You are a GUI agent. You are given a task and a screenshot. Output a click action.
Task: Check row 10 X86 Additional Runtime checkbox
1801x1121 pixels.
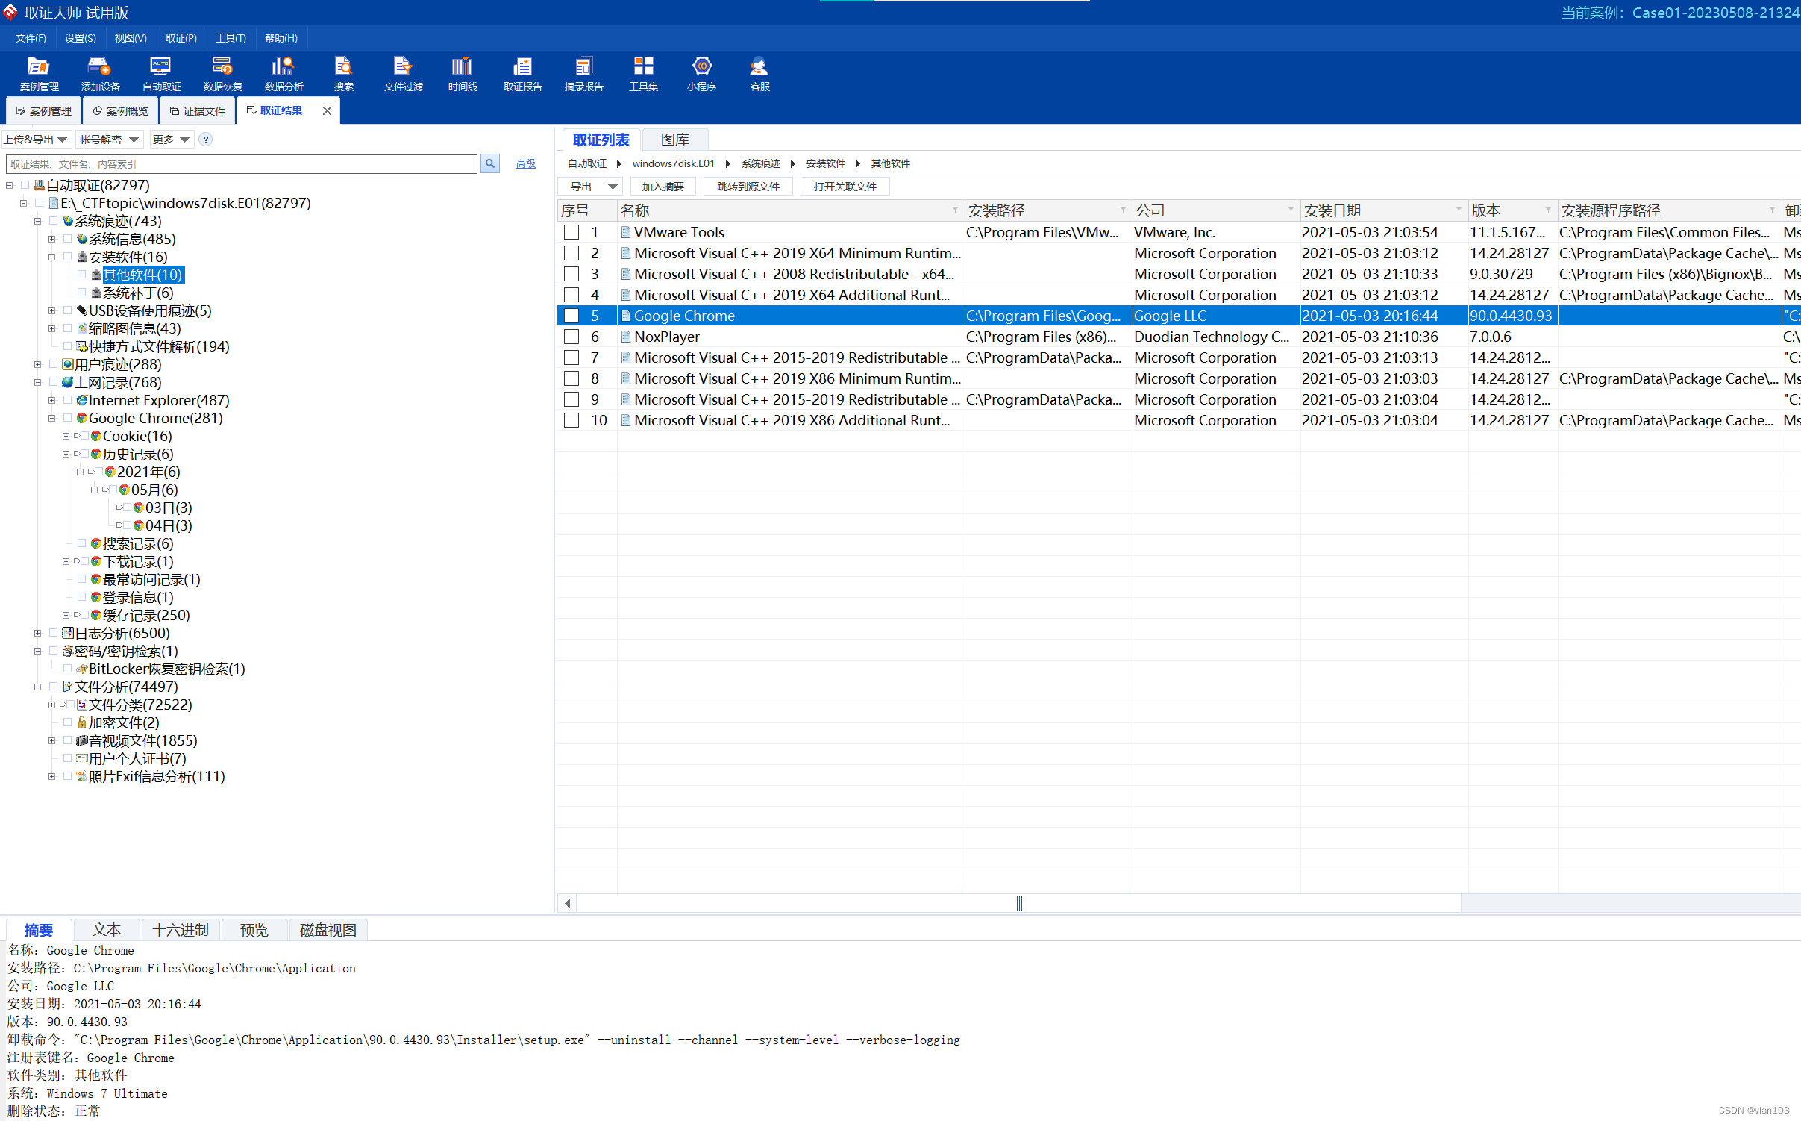pyautogui.click(x=571, y=420)
